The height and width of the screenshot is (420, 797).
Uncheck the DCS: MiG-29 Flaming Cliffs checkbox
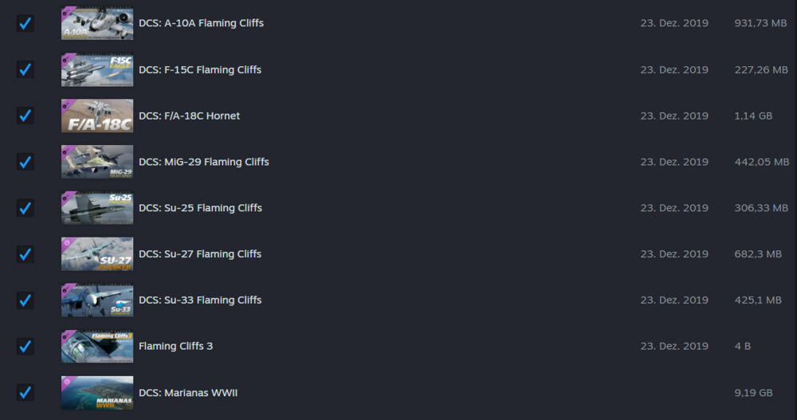coord(26,162)
